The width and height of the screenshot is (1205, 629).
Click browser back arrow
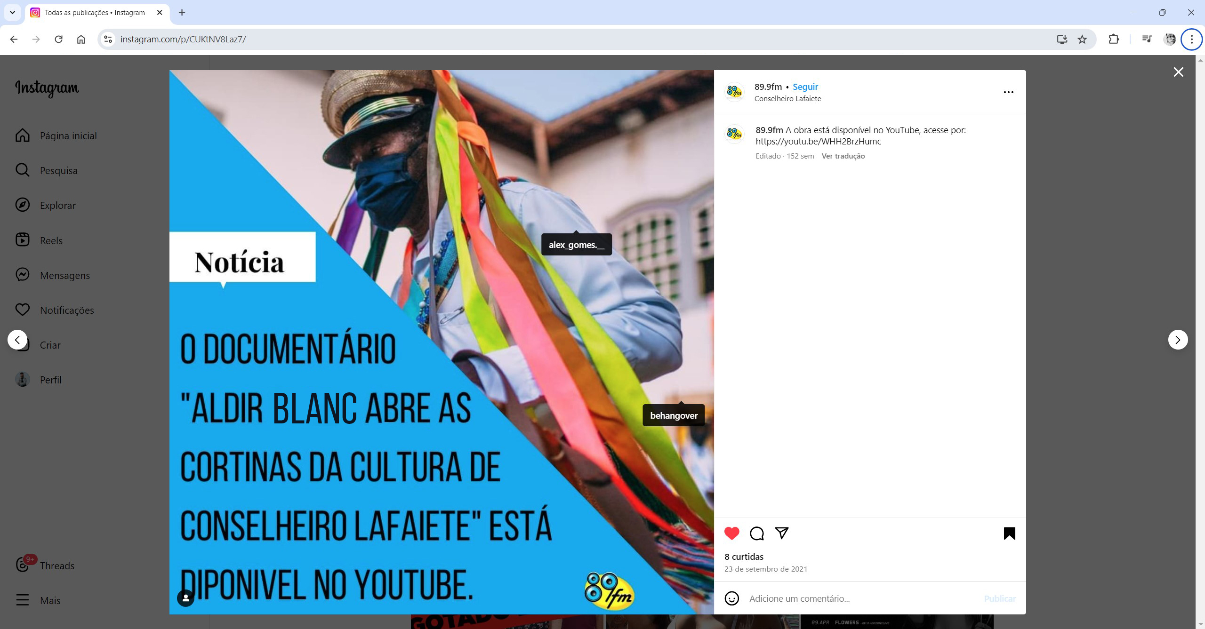click(14, 39)
